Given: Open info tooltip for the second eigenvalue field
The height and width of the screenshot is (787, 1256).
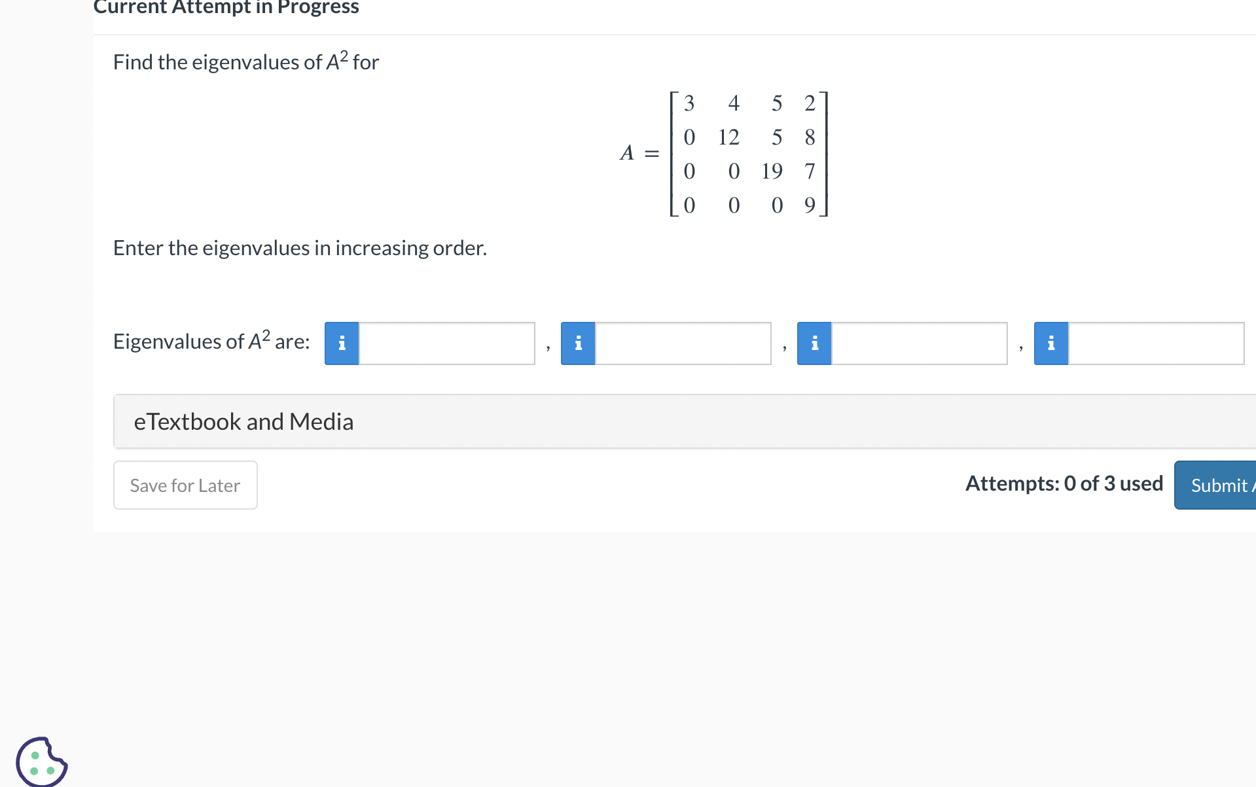Looking at the screenshot, I should pyautogui.click(x=577, y=343).
